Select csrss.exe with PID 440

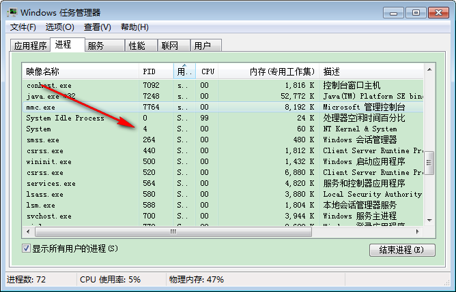pyautogui.click(x=223, y=150)
